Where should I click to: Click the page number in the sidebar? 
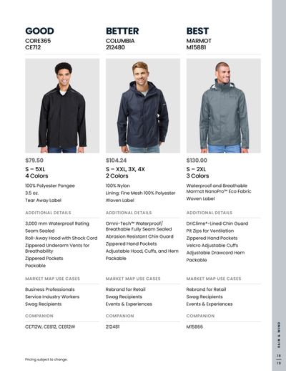279,359
